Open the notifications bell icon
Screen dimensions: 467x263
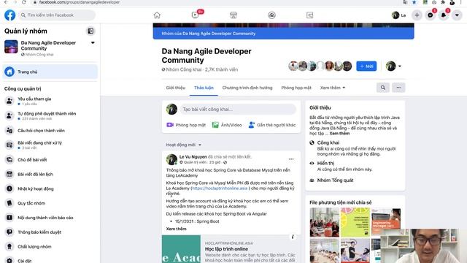[444, 15]
